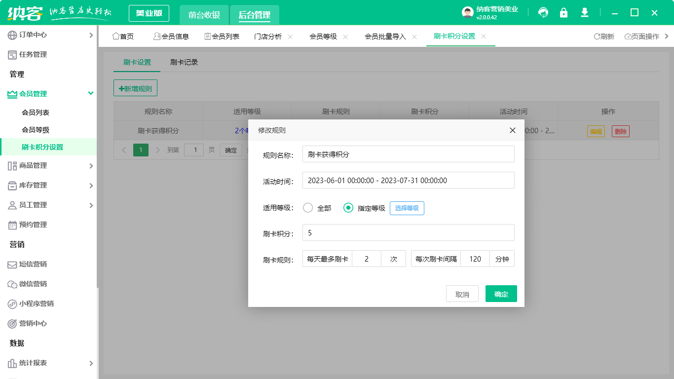674x379 pixels.
Task: Click the next page arrow
Action: 158,150
